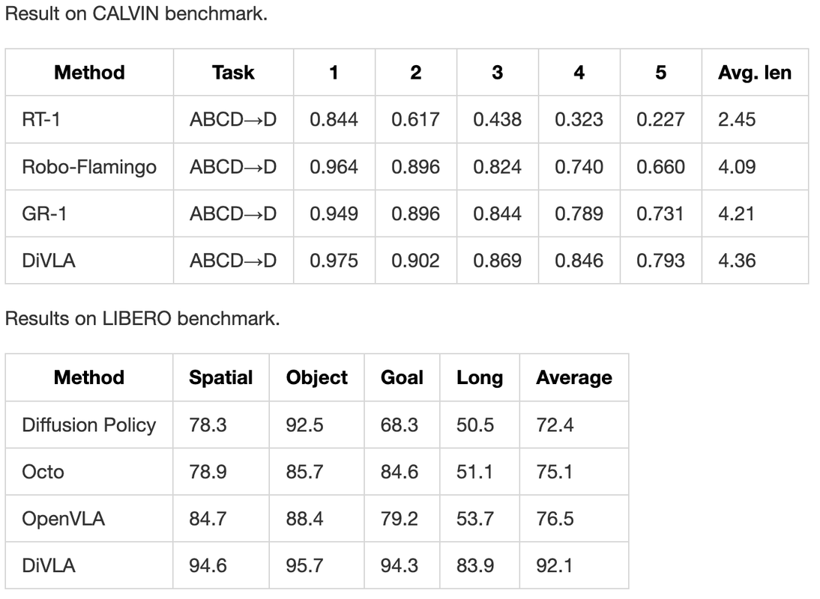The image size is (820, 599).
Task: Click the 4.36 average length value
Action: point(737,261)
